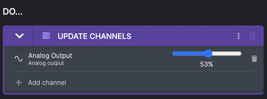Screen dimensions: 267x99
Task: Click the empty white part of the slider track
Action: pos(226,54)
